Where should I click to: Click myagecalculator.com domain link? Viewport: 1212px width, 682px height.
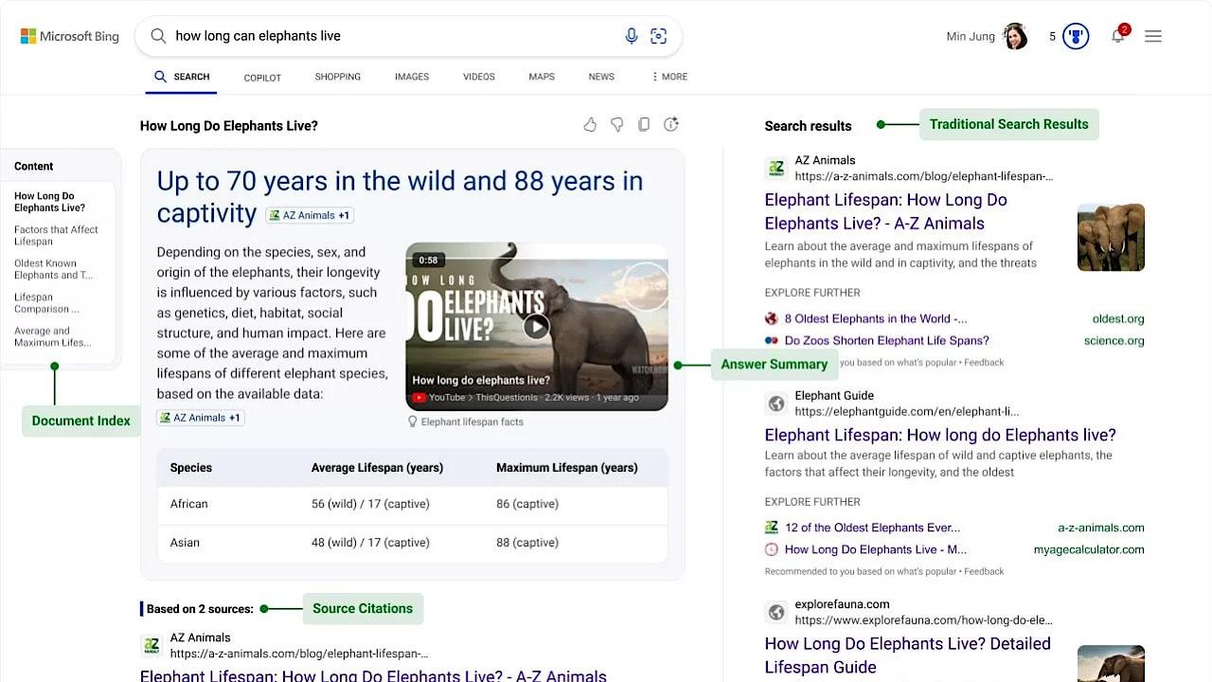tap(1089, 549)
